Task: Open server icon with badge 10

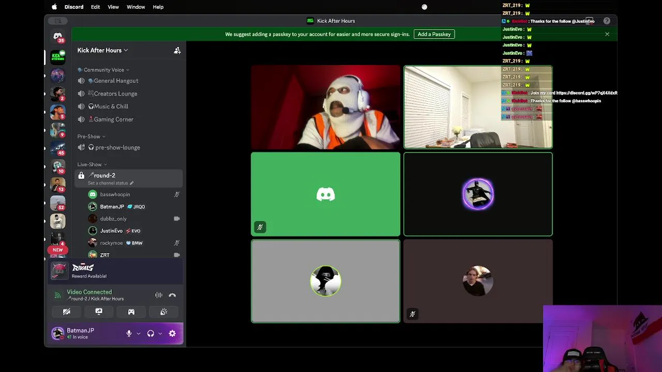Action: click(x=57, y=166)
